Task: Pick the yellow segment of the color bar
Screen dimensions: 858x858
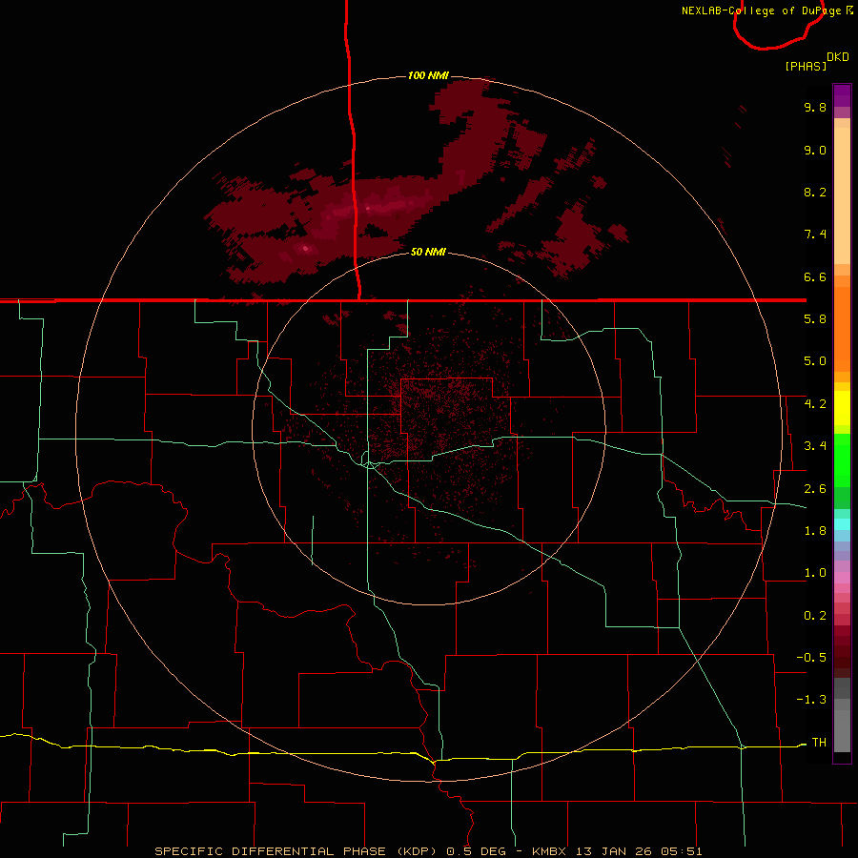Action: click(842, 408)
